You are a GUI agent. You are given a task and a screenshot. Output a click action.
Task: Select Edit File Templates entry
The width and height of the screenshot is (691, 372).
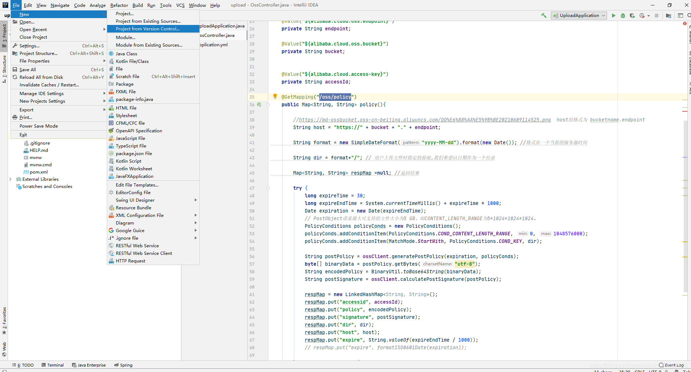coord(153,185)
